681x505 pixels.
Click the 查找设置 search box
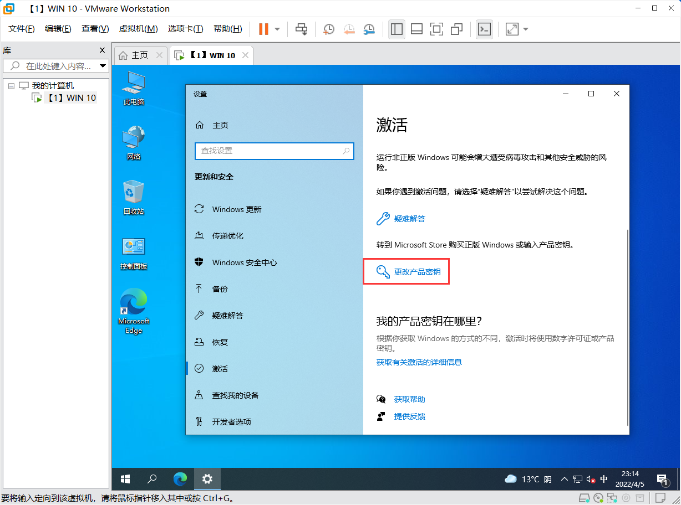pos(275,151)
